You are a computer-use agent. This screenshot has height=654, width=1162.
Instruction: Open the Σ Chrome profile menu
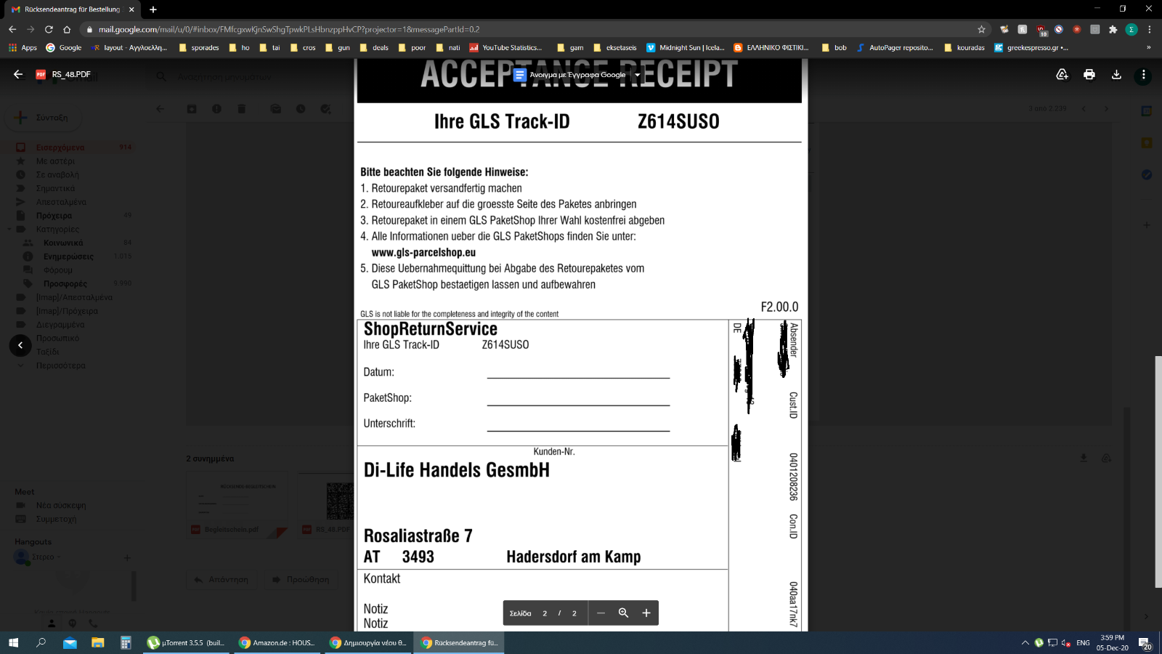point(1131,29)
